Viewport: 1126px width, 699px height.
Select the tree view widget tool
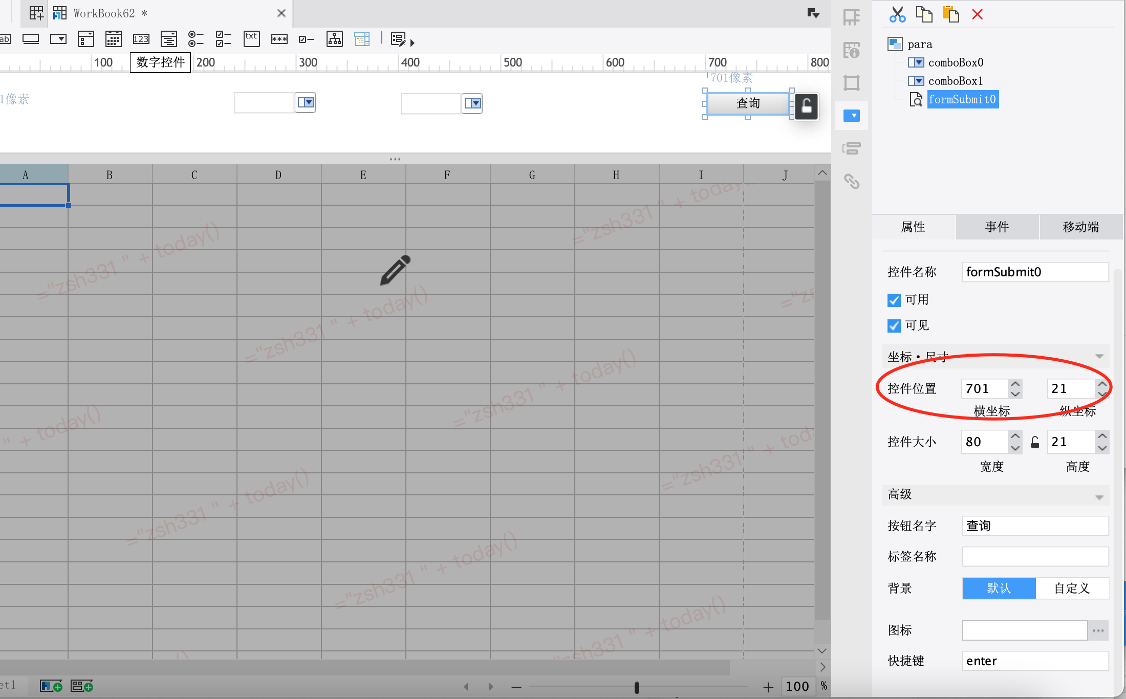(335, 39)
